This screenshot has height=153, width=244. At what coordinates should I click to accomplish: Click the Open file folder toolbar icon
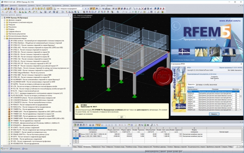(x=5, y=8)
